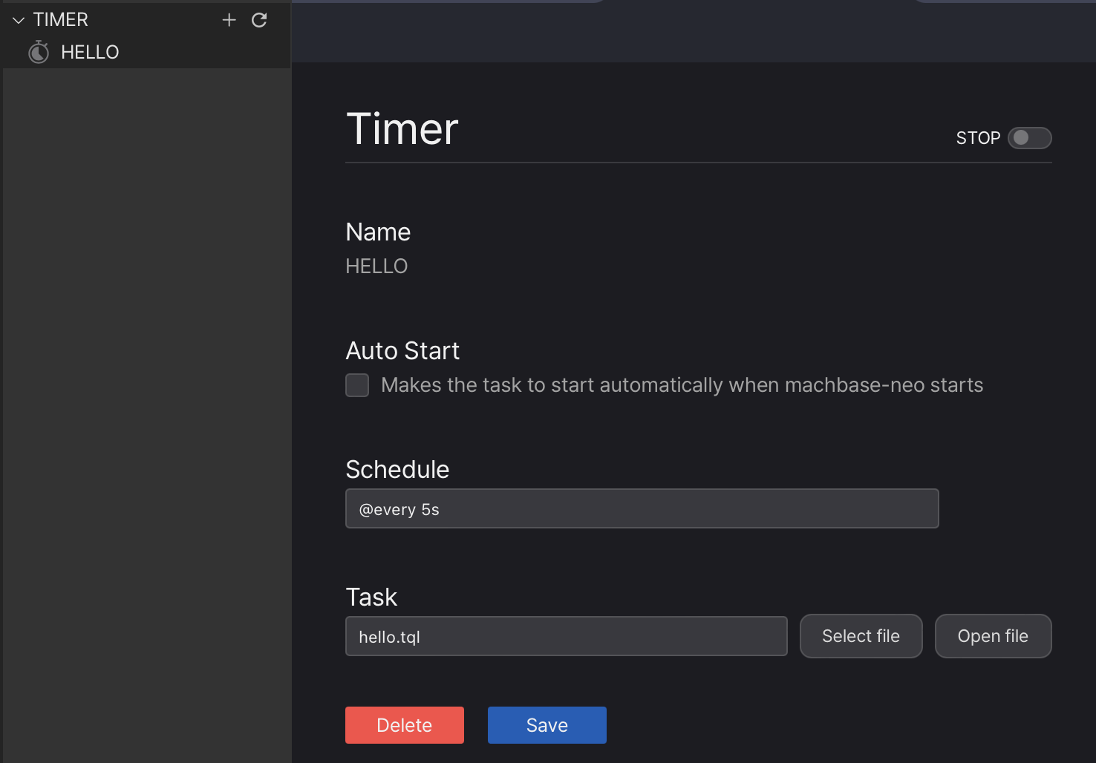Click the Task section label

coord(371,597)
